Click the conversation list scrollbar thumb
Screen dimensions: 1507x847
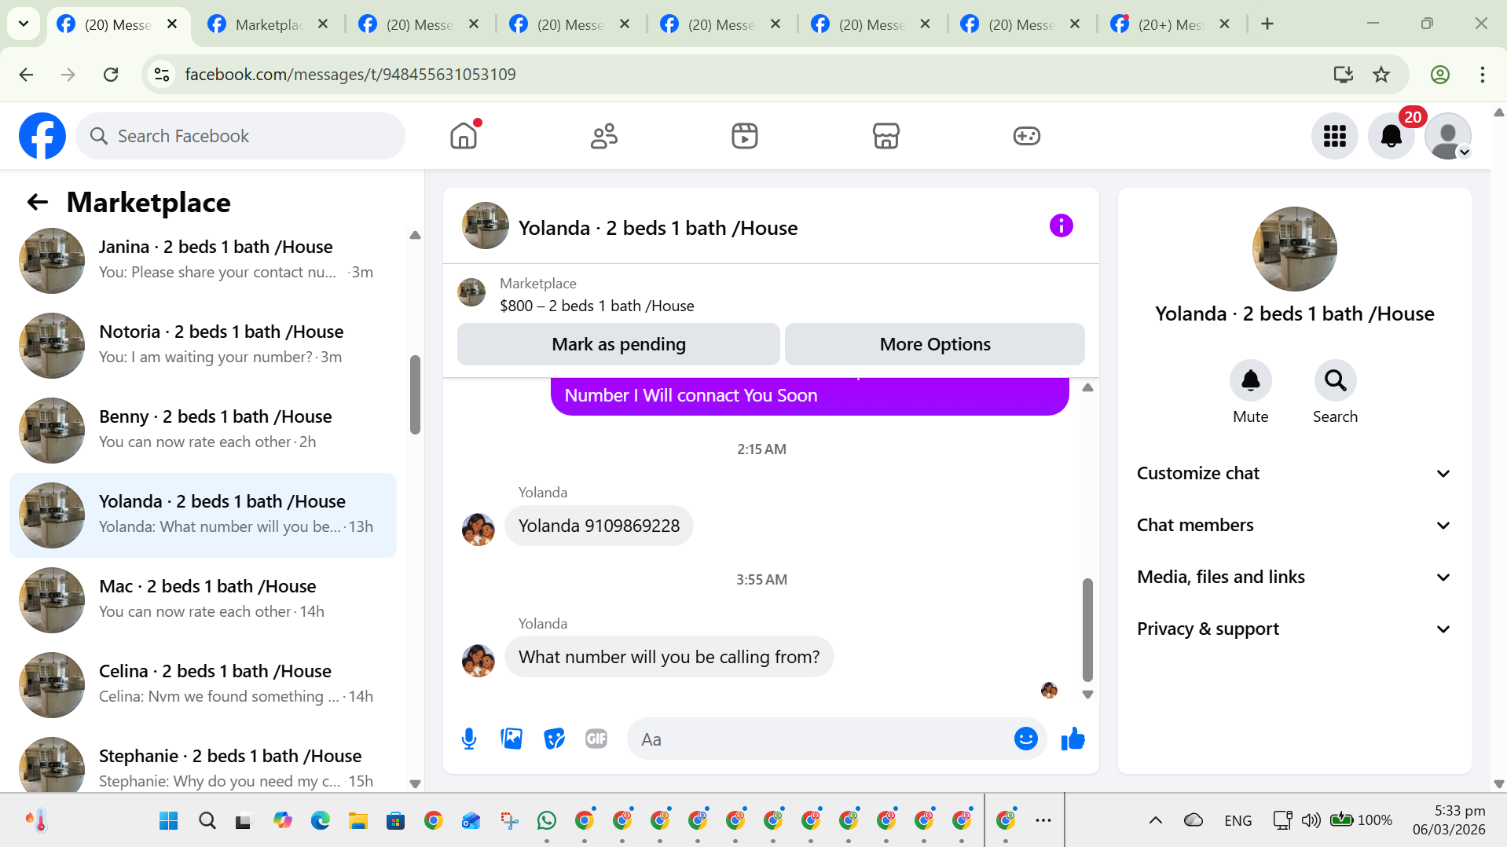point(415,394)
